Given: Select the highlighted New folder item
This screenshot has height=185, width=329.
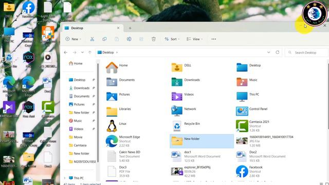Looking at the screenshot, I should 202,141.
